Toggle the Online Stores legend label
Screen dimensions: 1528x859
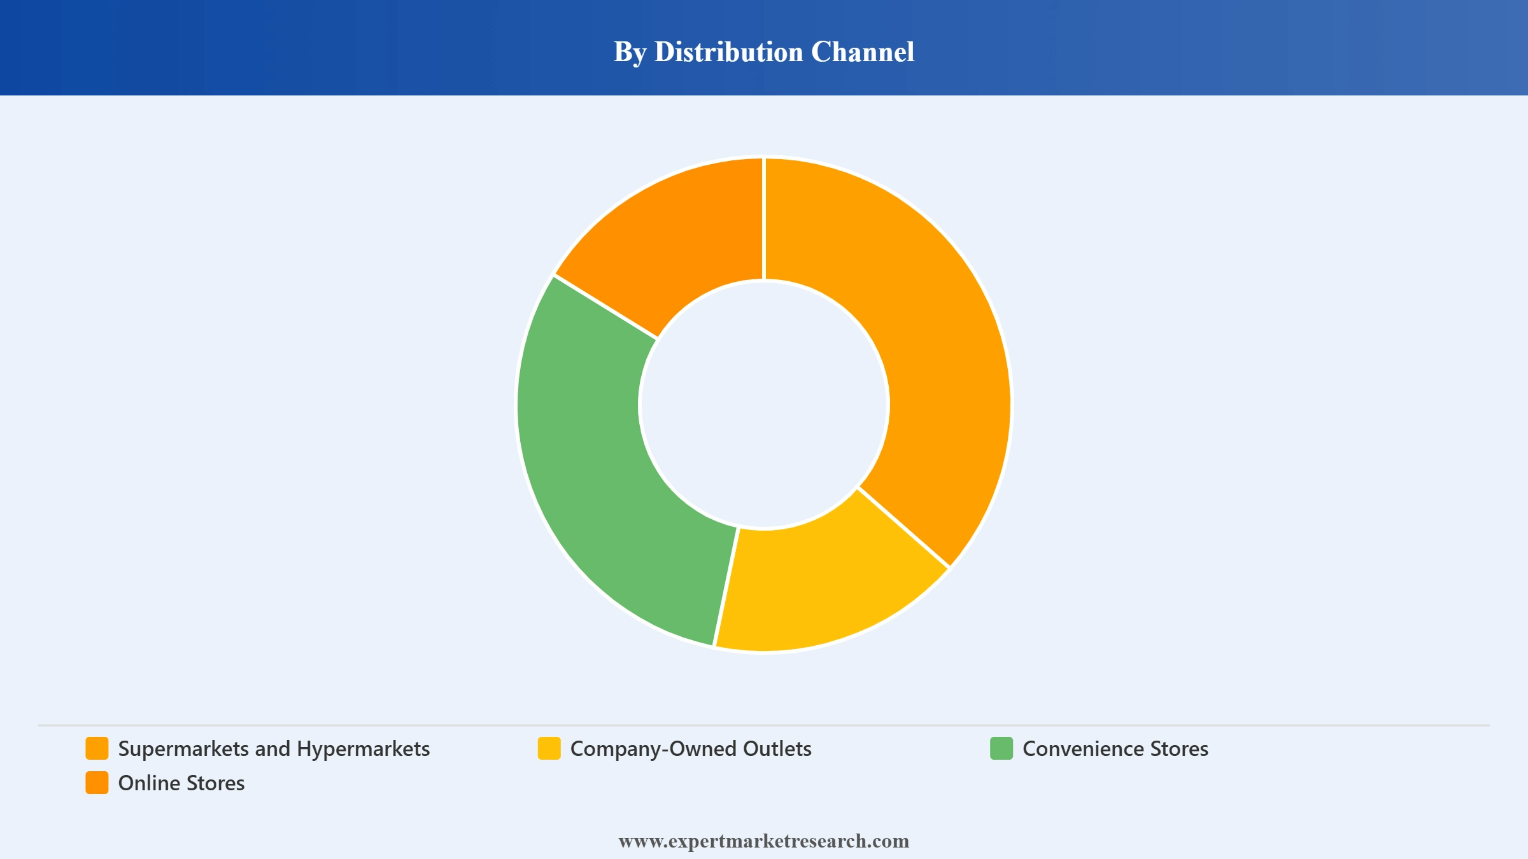[181, 783]
